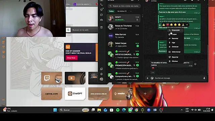Viewport: 215px width, 121px height.
Task: Open the WhatsApp Settings gear icon
Action: pyautogui.click(x=101, y=74)
